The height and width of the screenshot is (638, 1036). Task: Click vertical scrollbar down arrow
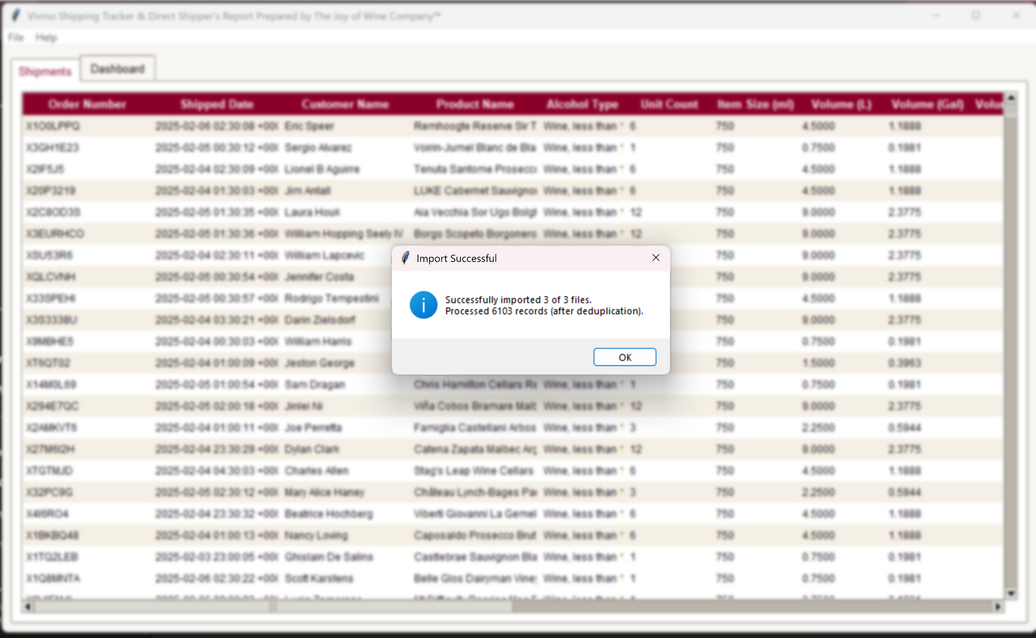1010,593
